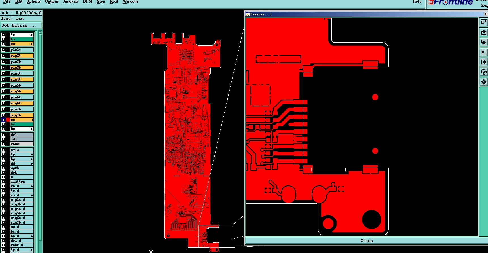Select the 'bs' layer name
Image resolution: width=488 pixels, height=253 pixels.
22,124
